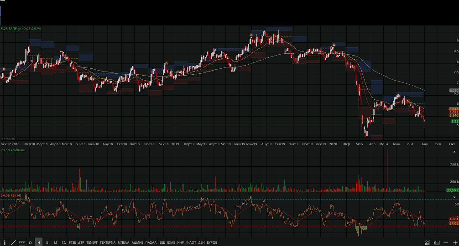Load the ΓΔ general index chart
This screenshot has width=459, height=246.
pos(64,242)
